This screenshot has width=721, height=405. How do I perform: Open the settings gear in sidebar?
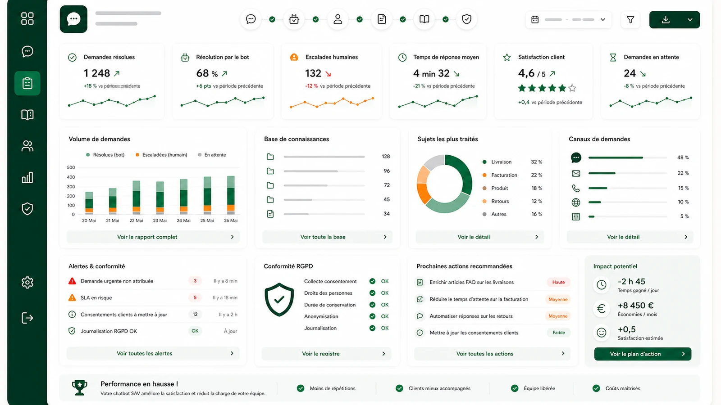point(27,283)
